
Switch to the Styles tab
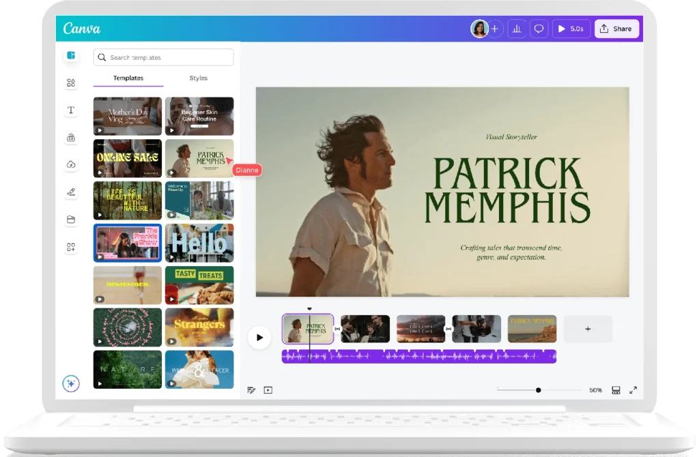point(198,78)
